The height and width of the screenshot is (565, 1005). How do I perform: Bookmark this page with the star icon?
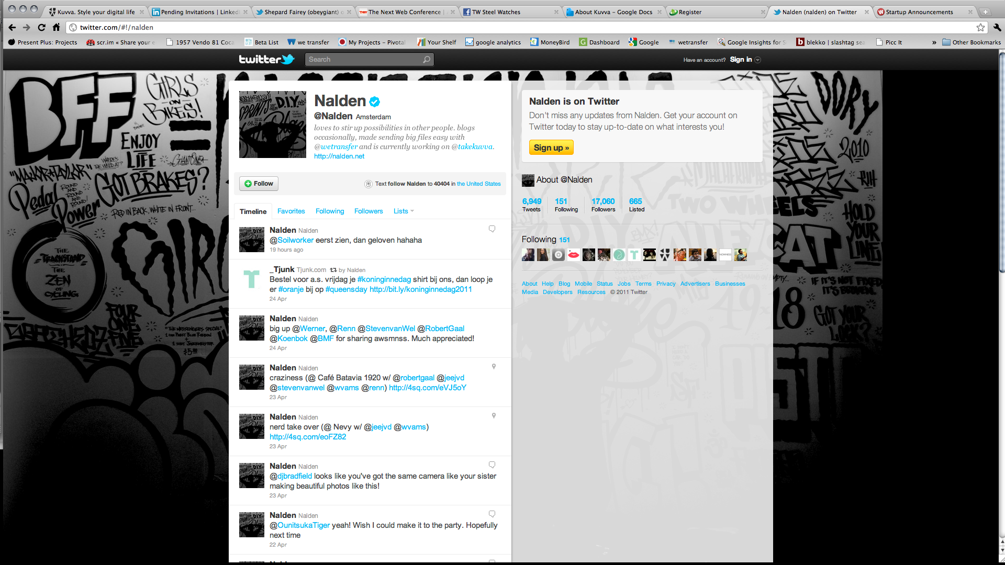coord(980,27)
